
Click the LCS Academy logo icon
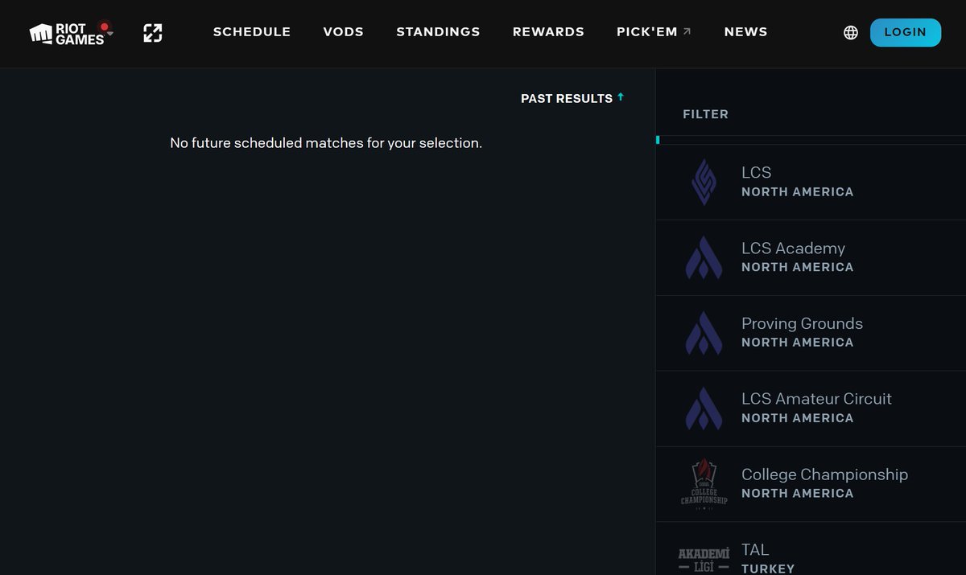click(704, 257)
